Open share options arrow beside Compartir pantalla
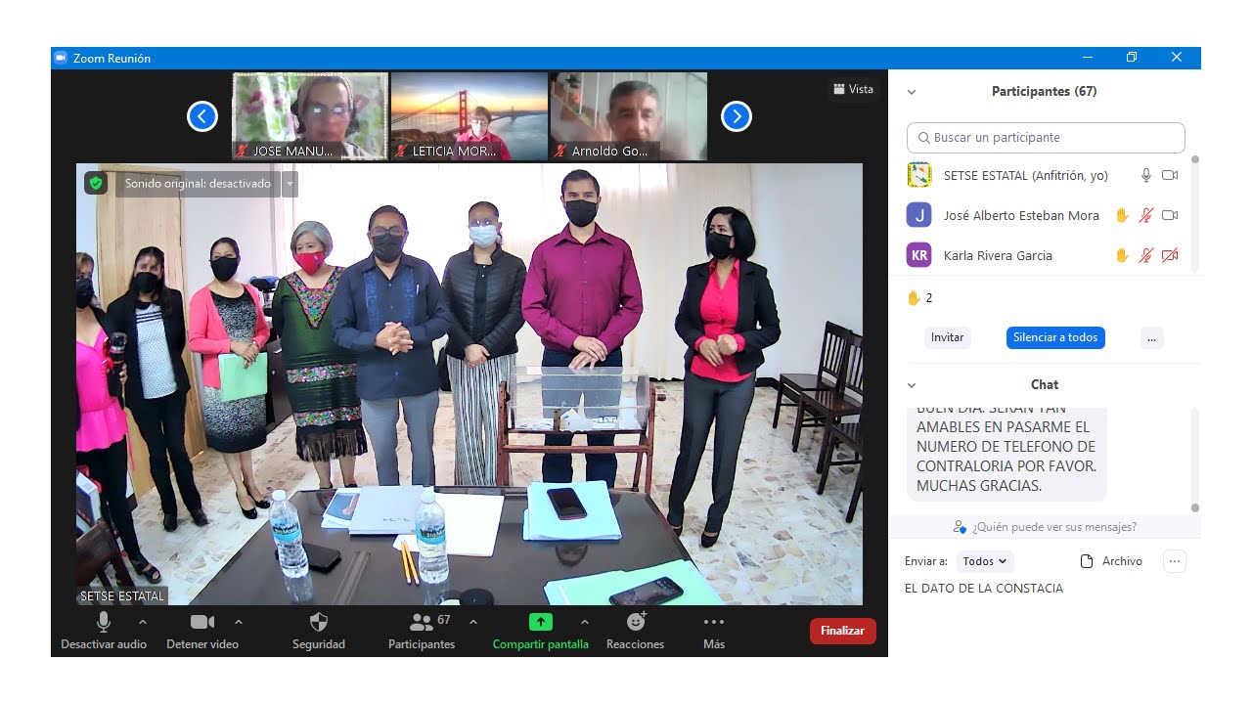 coord(585,622)
